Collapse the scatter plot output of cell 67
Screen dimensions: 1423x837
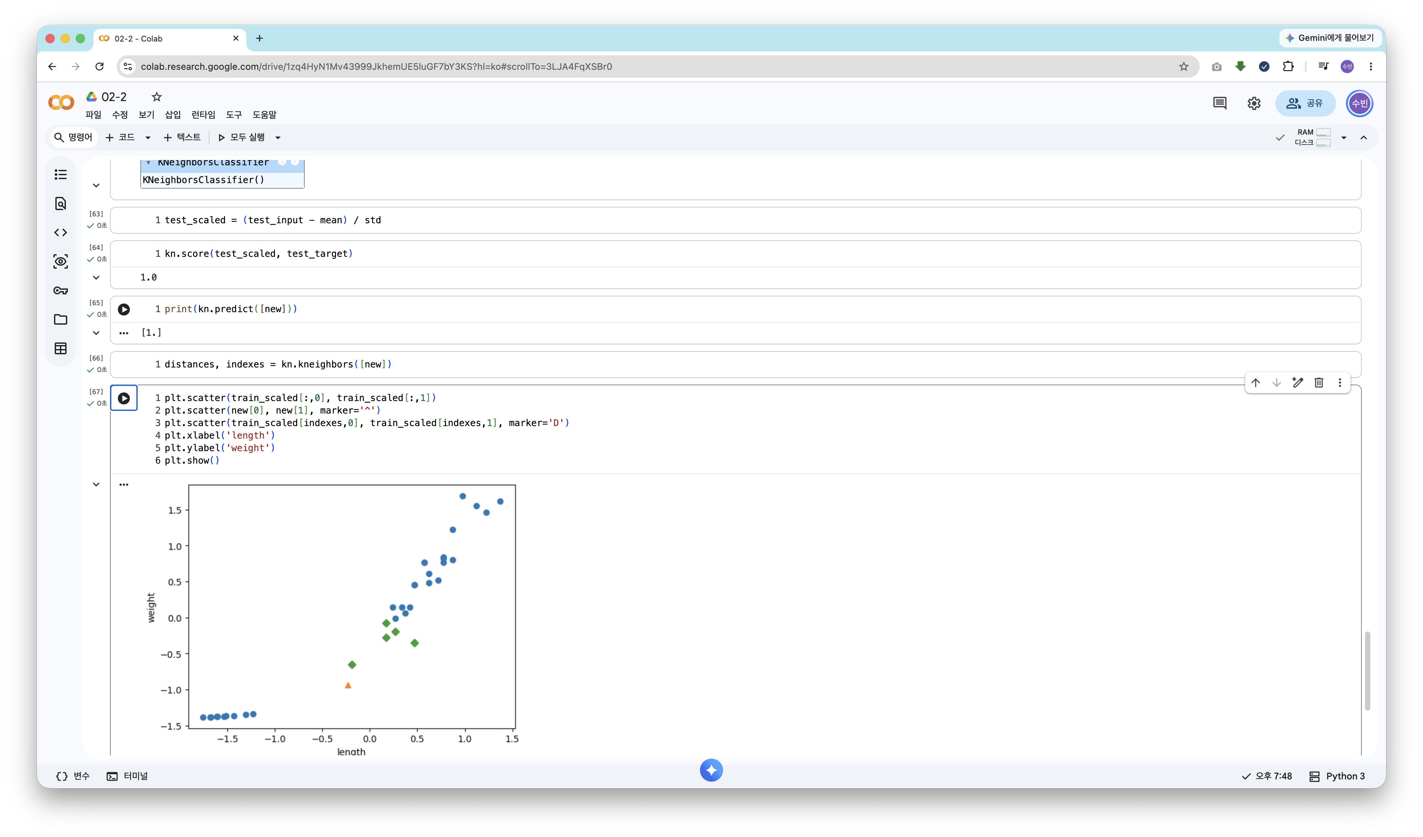click(96, 484)
